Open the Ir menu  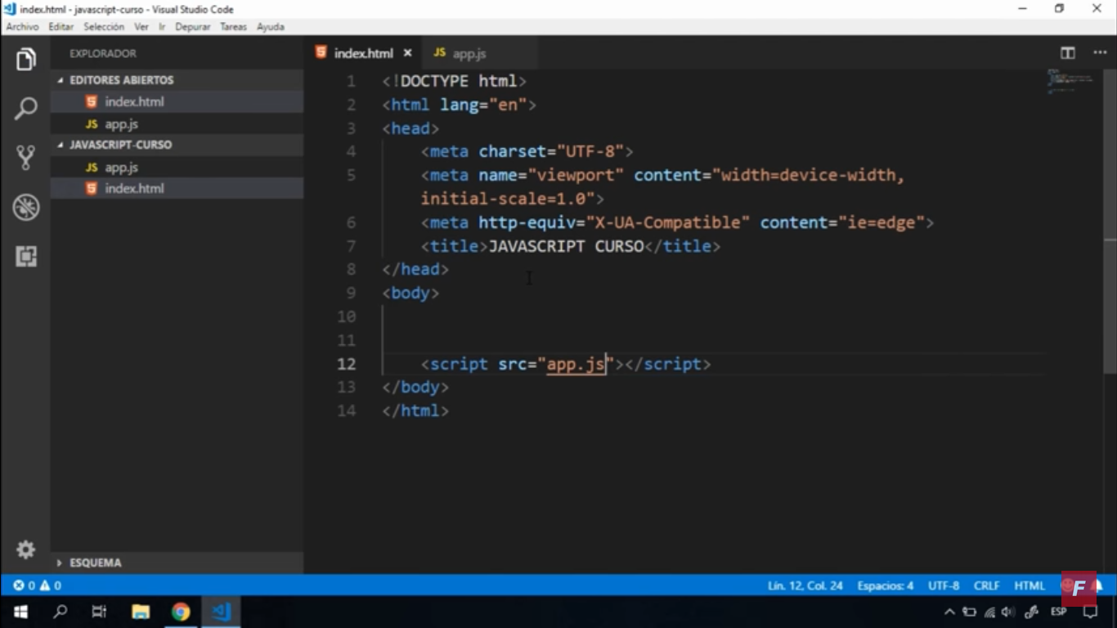click(x=162, y=27)
